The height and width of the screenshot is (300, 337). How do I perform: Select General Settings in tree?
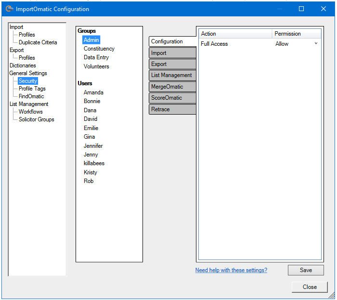click(x=28, y=73)
